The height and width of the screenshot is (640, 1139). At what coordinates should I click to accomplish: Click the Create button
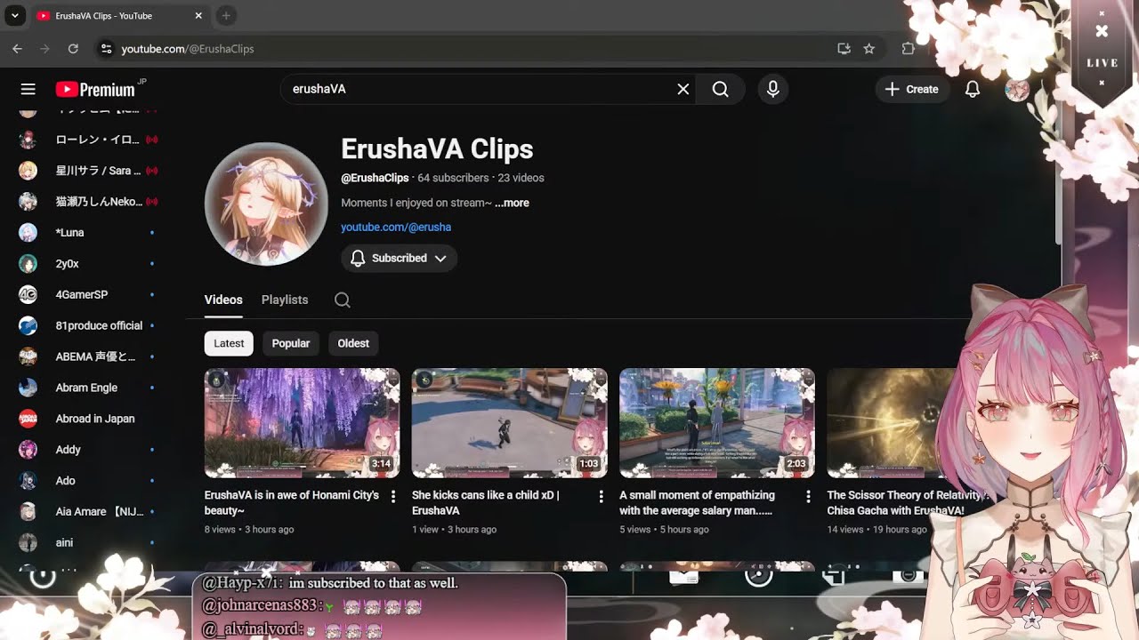(912, 89)
